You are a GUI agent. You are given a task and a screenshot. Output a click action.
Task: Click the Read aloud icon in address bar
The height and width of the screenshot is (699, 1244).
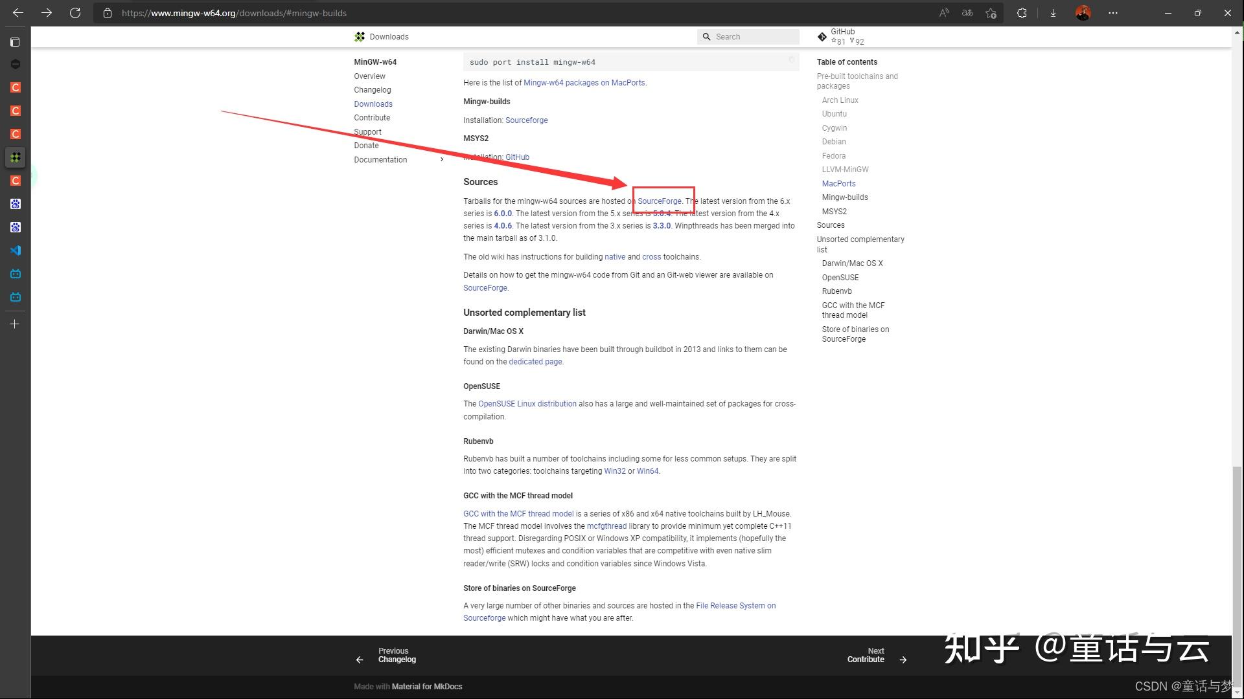(x=944, y=13)
